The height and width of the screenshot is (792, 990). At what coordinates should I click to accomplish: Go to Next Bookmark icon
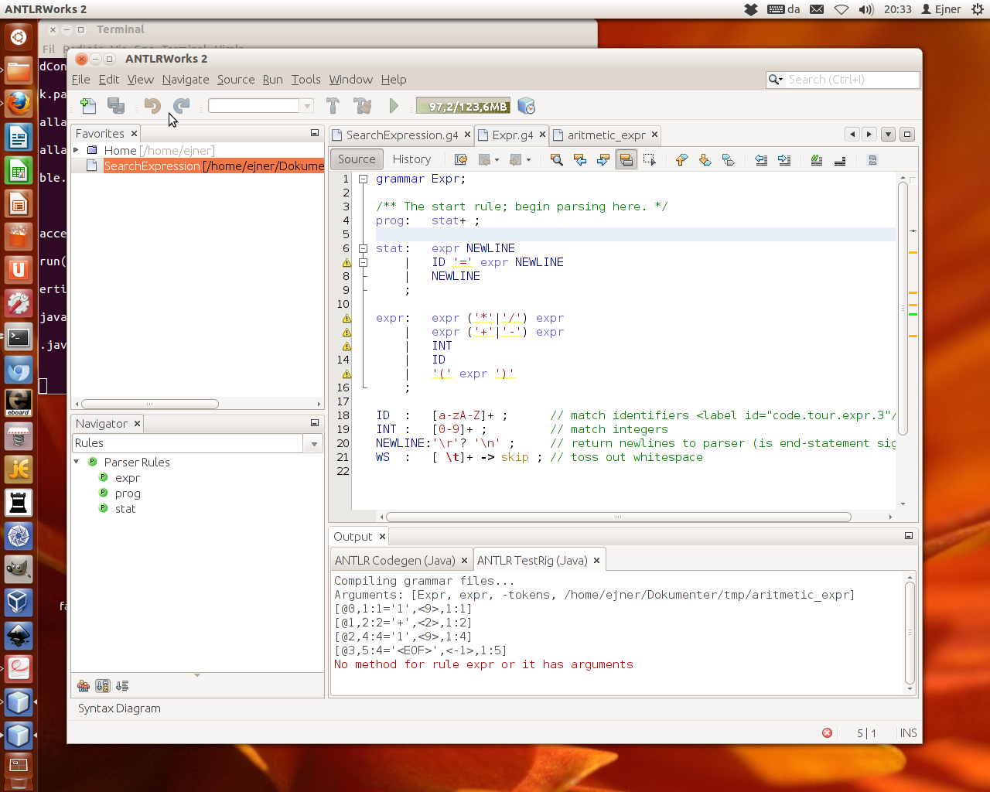pos(705,160)
